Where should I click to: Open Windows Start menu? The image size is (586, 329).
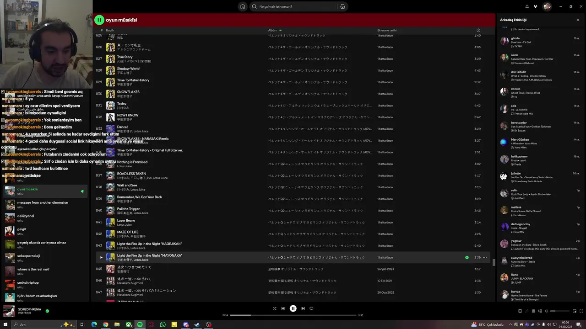click(x=5, y=324)
